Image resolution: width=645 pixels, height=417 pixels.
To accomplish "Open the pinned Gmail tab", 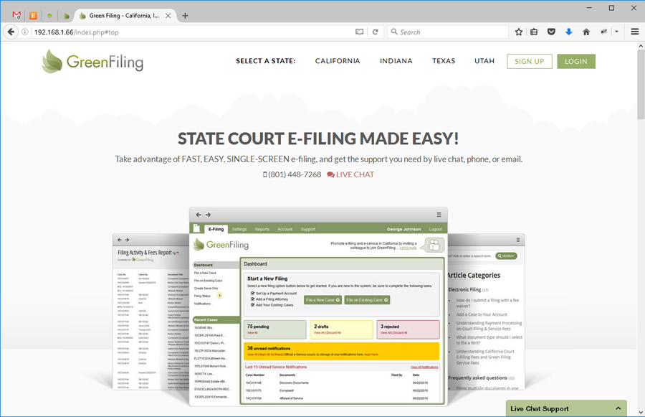I will point(16,16).
